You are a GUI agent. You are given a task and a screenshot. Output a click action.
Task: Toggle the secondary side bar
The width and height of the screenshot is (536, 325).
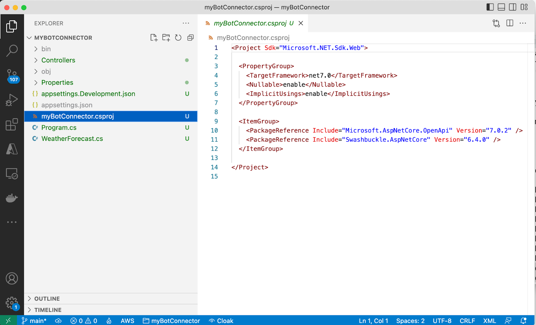(513, 7)
